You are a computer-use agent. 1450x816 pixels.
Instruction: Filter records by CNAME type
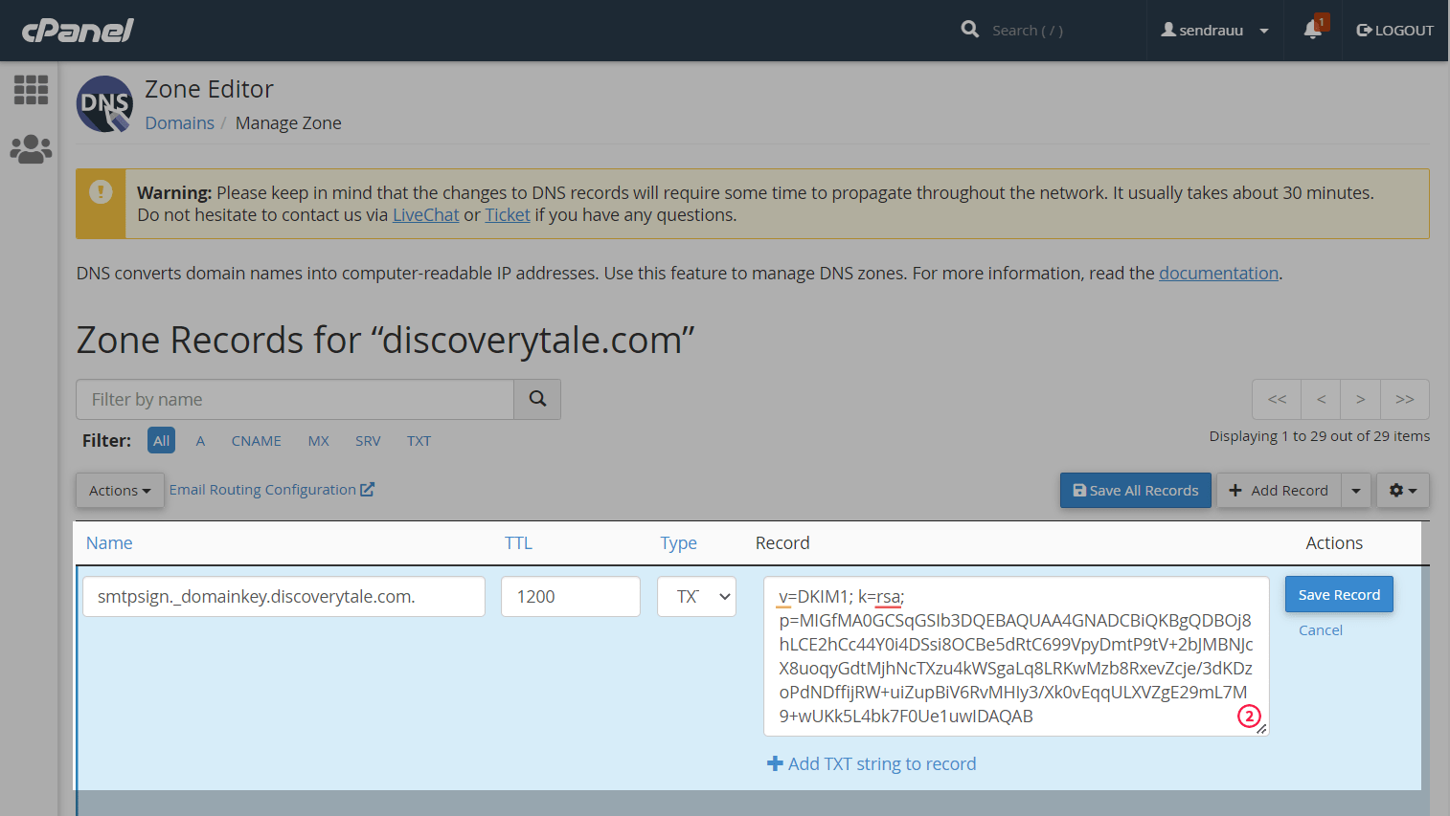coord(256,441)
